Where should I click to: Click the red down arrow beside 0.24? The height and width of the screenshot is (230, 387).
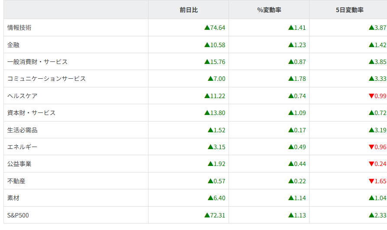371,164
